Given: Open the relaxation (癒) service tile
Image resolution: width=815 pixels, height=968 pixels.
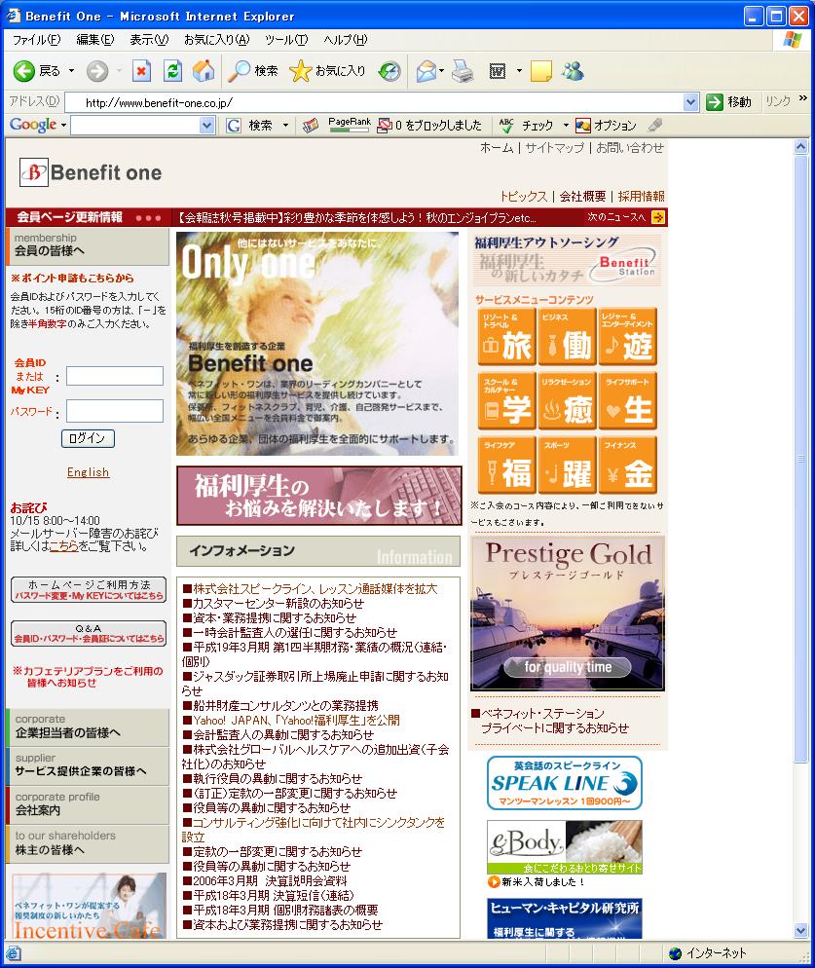Looking at the screenshot, I should (x=567, y=400).
